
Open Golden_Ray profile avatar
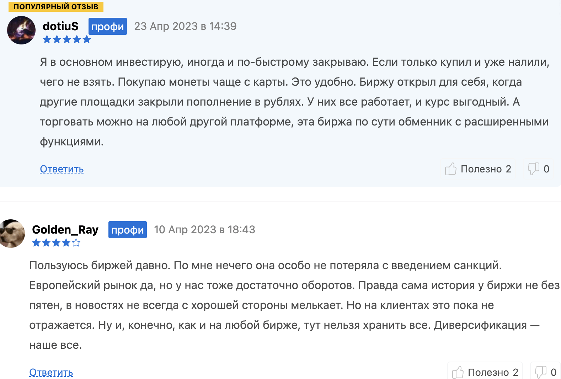tap(12, 233)
